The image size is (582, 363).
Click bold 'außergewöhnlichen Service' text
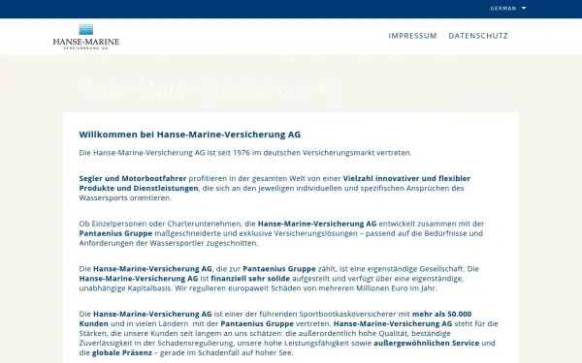pyautogui.click(x=426, y=343)
